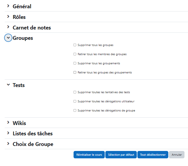This screenshot has width=188, height=166.
Task: Check Supprimer tous les groupes
Action: (75, 45)
